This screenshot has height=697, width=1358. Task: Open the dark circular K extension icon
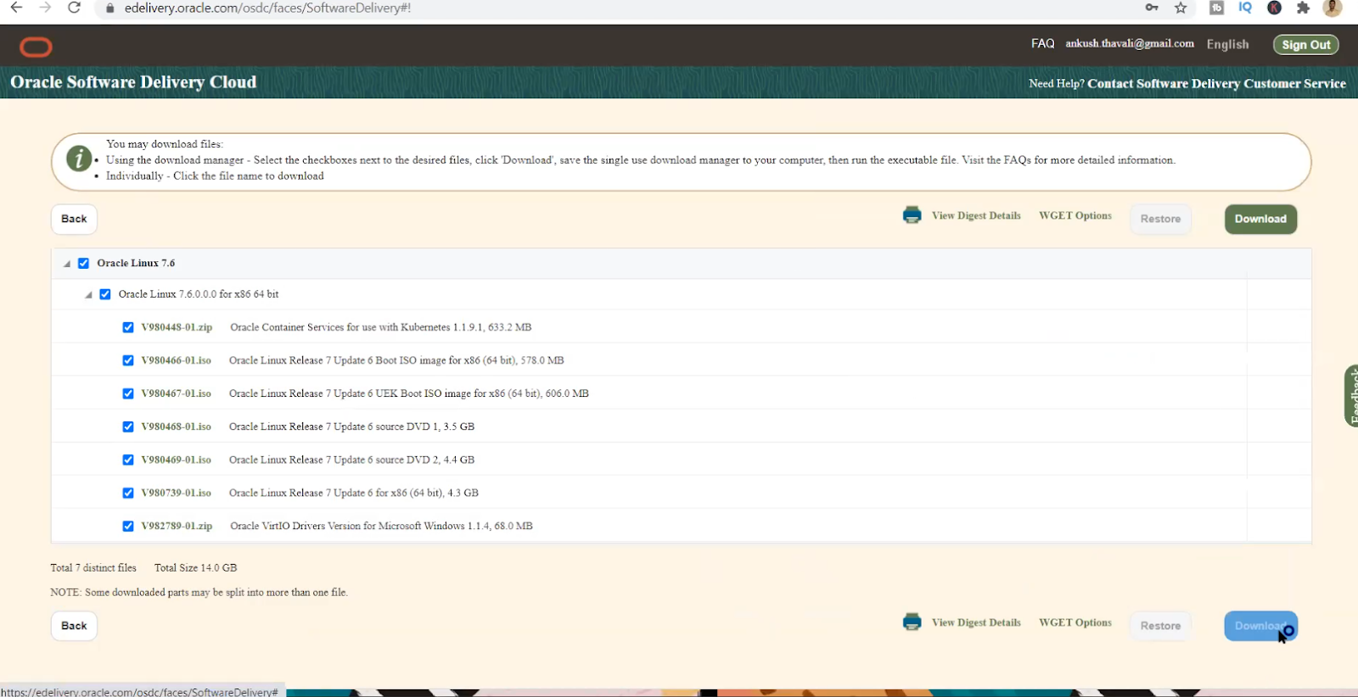pyautogui.click(x=1274, y=8)
